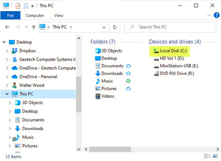Viewport: 221px width, 161px height.
Task: Click the Properties quick access toolbar icon
Action: coord(18,6)
